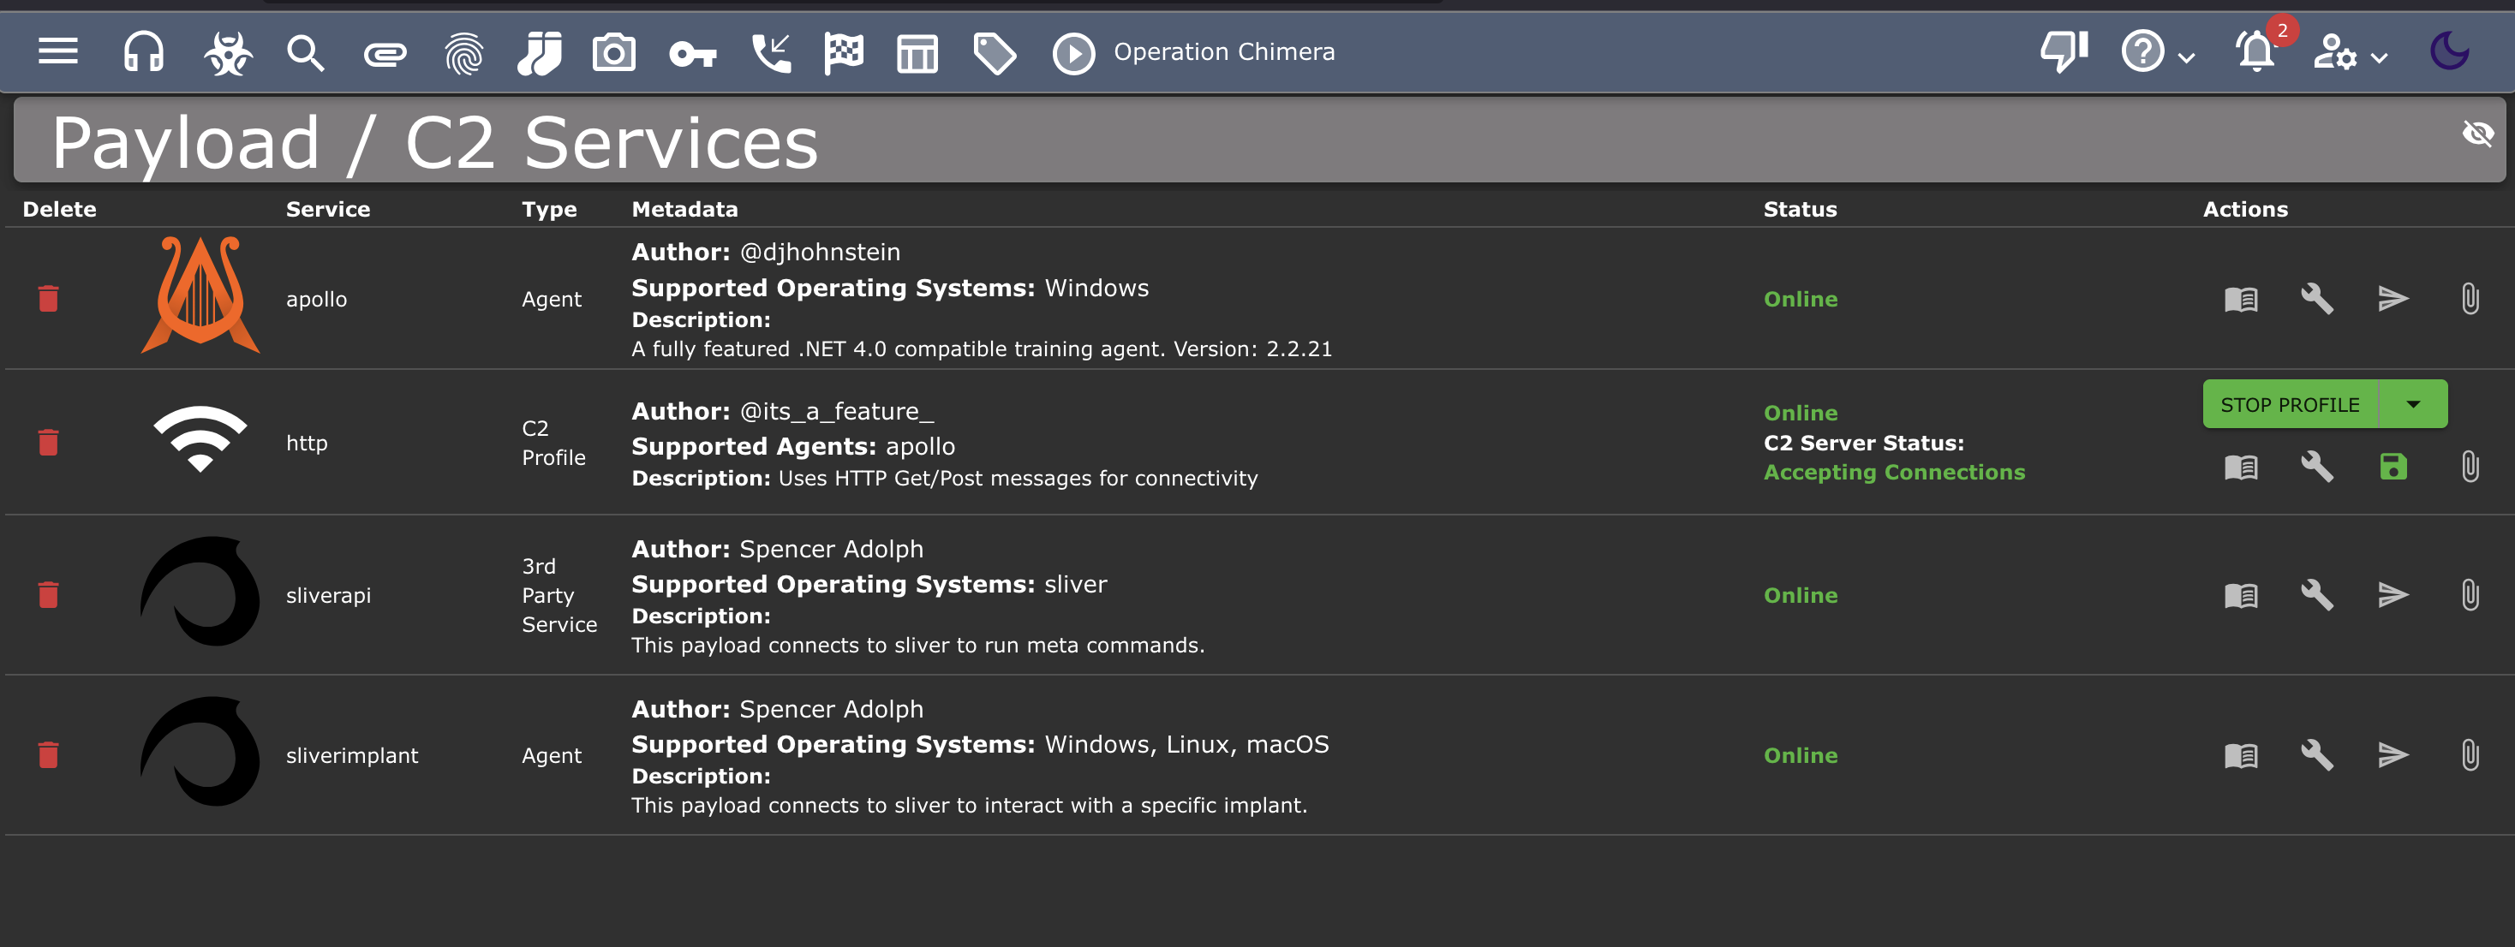
Task: Click Operation Chimera operation name
Action: tap(1224, 51)
